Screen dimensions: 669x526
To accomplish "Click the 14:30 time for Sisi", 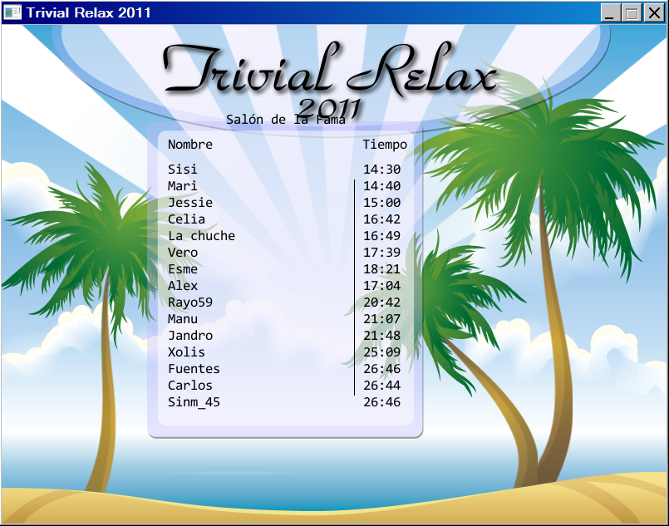I will pyautogui.click(x=381, y=170).
